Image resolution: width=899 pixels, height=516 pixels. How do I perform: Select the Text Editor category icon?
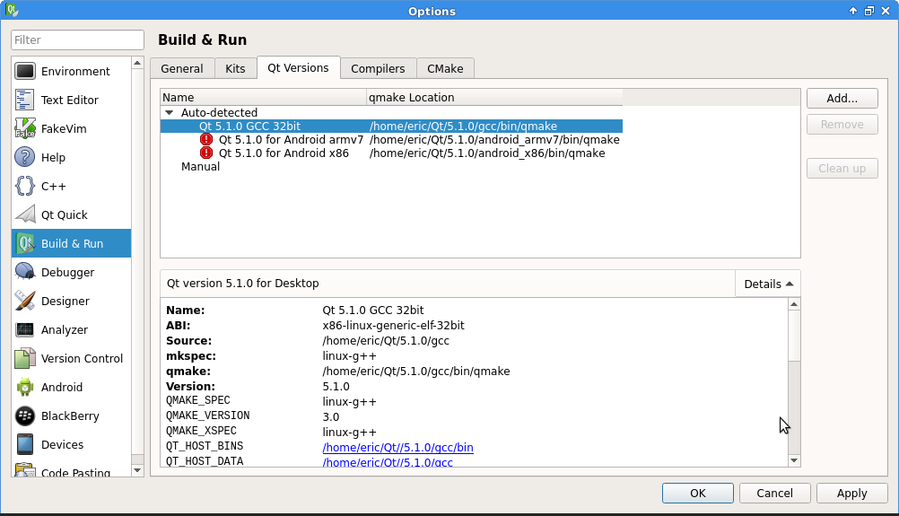[24, 100]
